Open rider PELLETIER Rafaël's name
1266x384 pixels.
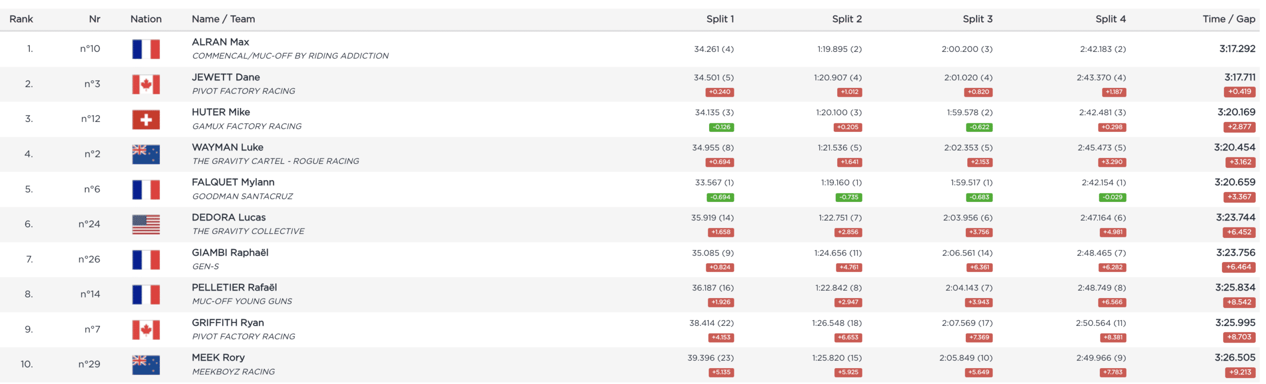(x=234, y=287)
